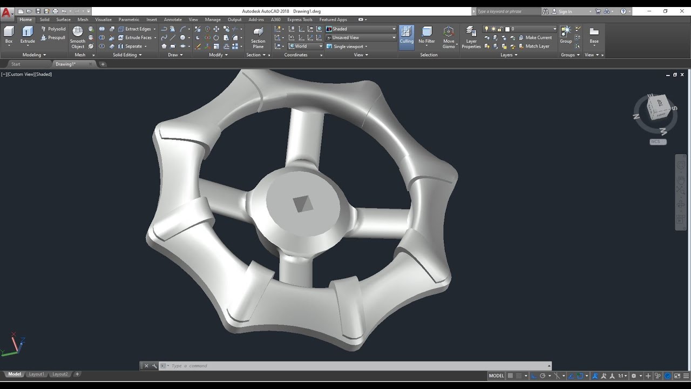Expand the Modify panel
Screen dimensions: 691x389
[x=218, y=55]
